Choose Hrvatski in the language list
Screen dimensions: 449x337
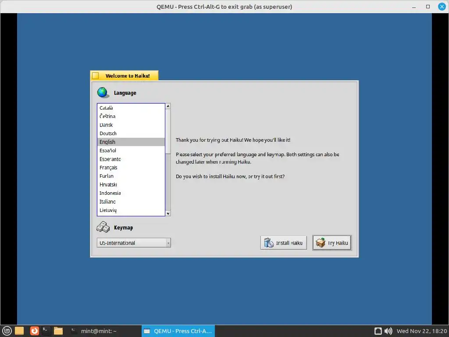click(x=131, y=185)
